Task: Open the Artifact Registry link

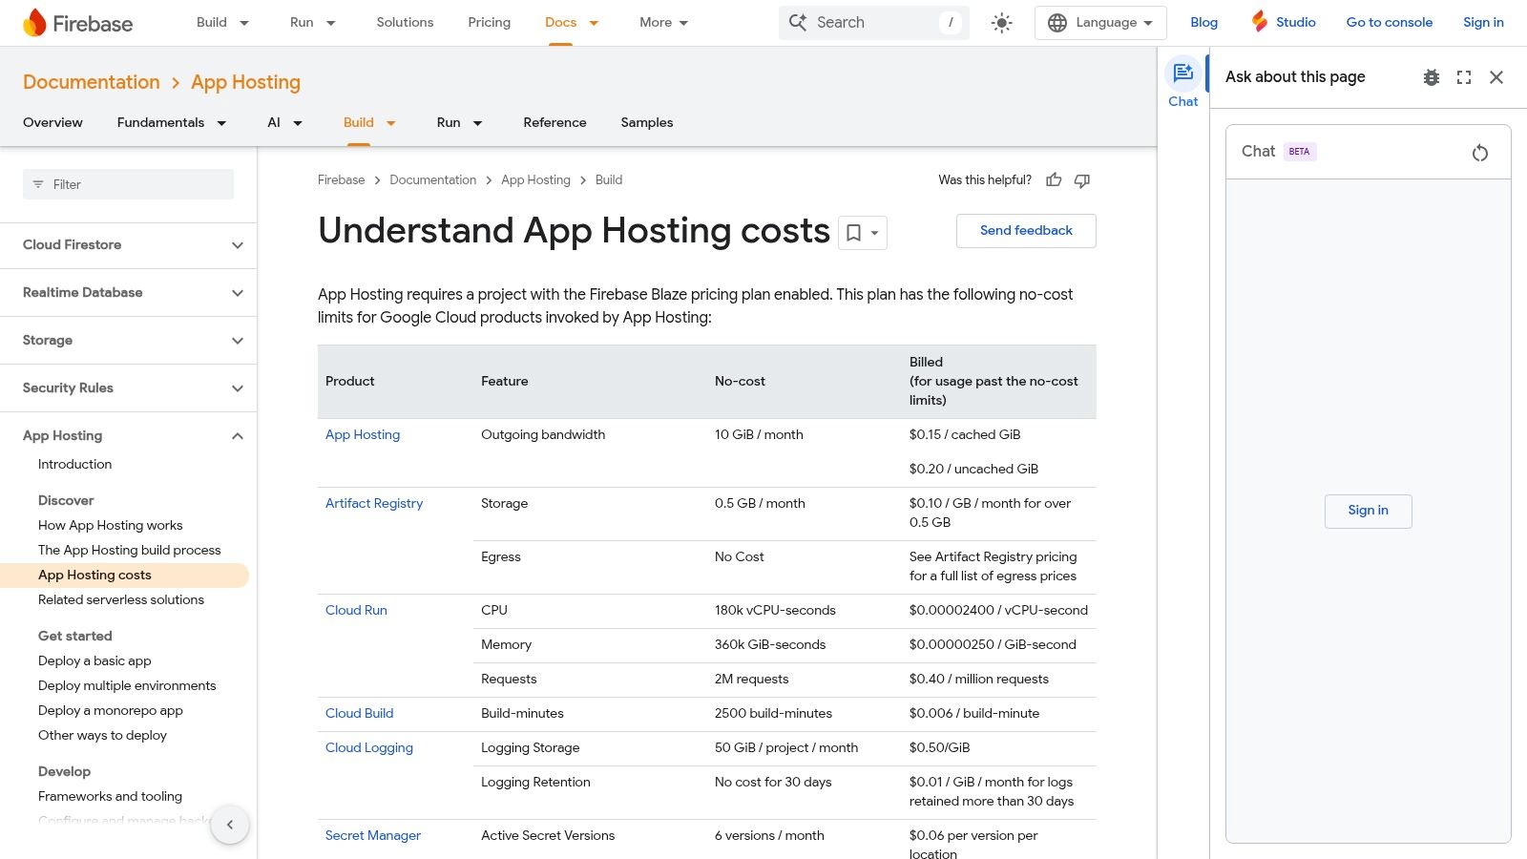Action: coord(374,503)
